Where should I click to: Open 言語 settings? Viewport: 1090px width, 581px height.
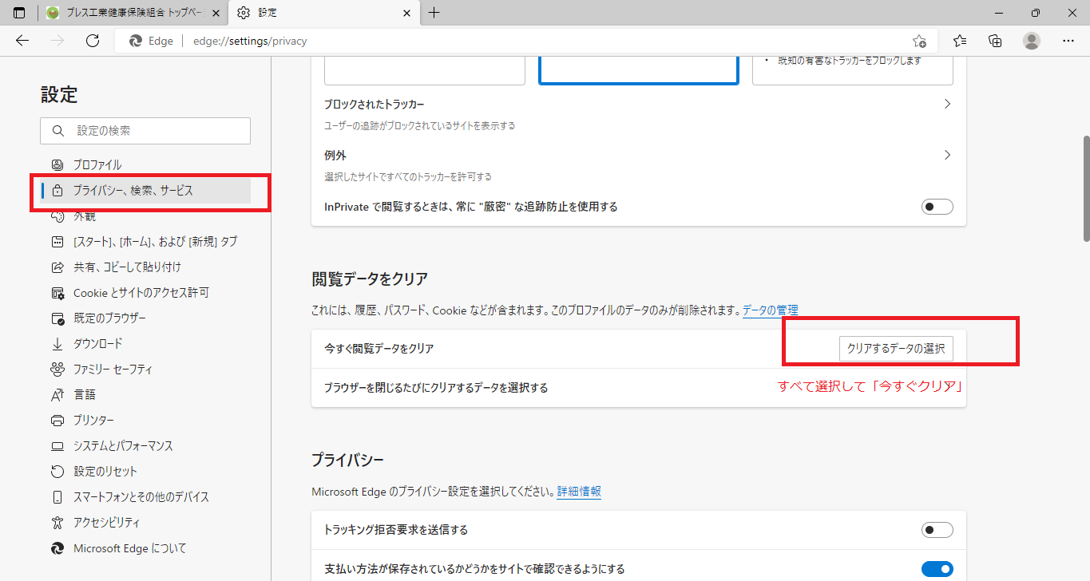(145, 395)
